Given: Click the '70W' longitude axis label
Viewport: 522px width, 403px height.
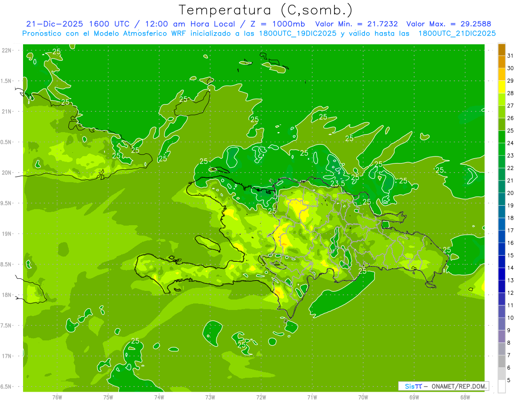Looking at the screenshot, I should pos(363,397).
